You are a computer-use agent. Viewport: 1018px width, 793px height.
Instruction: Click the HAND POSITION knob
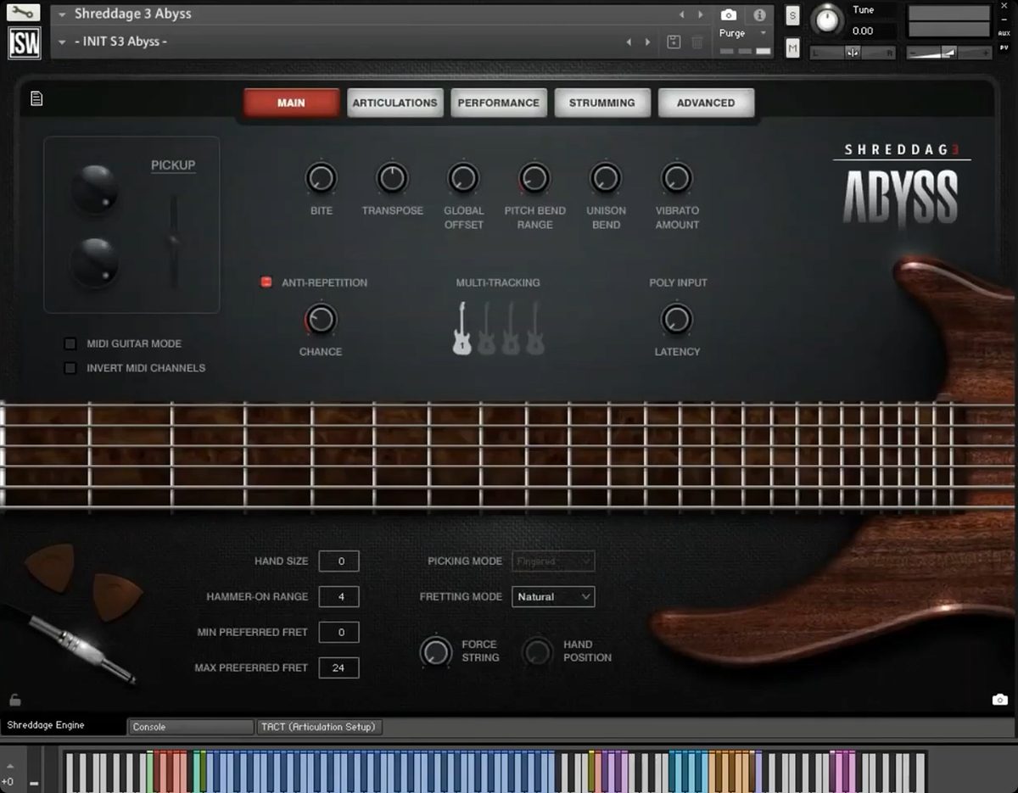coord(537,651)
